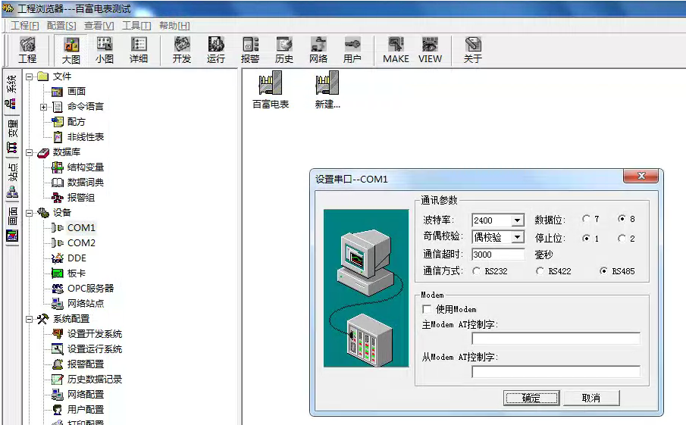Image resolution: width=686 pixels, height=425 pixels.
Task: Switch to 小图 small icon view
Action: click(x=105, y=50)
